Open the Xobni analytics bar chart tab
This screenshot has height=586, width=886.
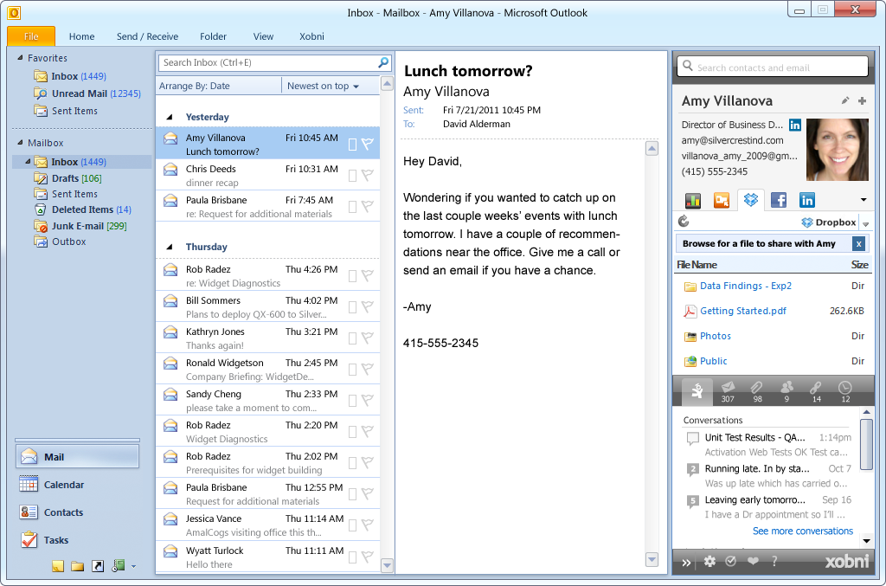693,200
